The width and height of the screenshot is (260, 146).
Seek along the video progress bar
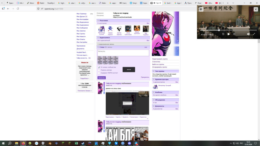tap(228, 30)
